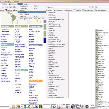
Task: Select Welsh (United Kingdom) in Languages submenu
Action: [57, 19]
